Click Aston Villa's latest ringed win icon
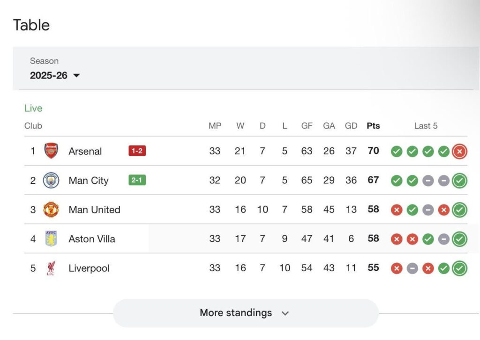Viewport: 480px width, 340px height. click(x=459, y=239)
